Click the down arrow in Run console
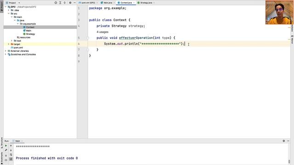294x165 pixels. click(x=11, y=150)
